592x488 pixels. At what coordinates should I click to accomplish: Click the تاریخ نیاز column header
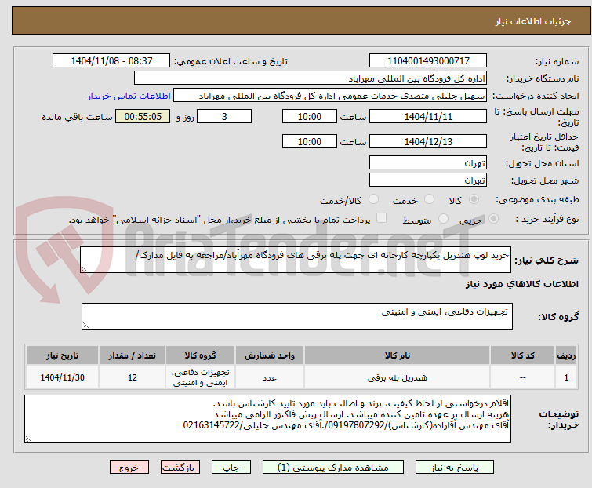62,355
